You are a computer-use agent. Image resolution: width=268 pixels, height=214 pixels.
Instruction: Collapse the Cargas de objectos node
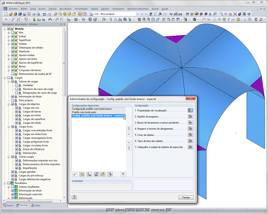(x=9, y=104)
